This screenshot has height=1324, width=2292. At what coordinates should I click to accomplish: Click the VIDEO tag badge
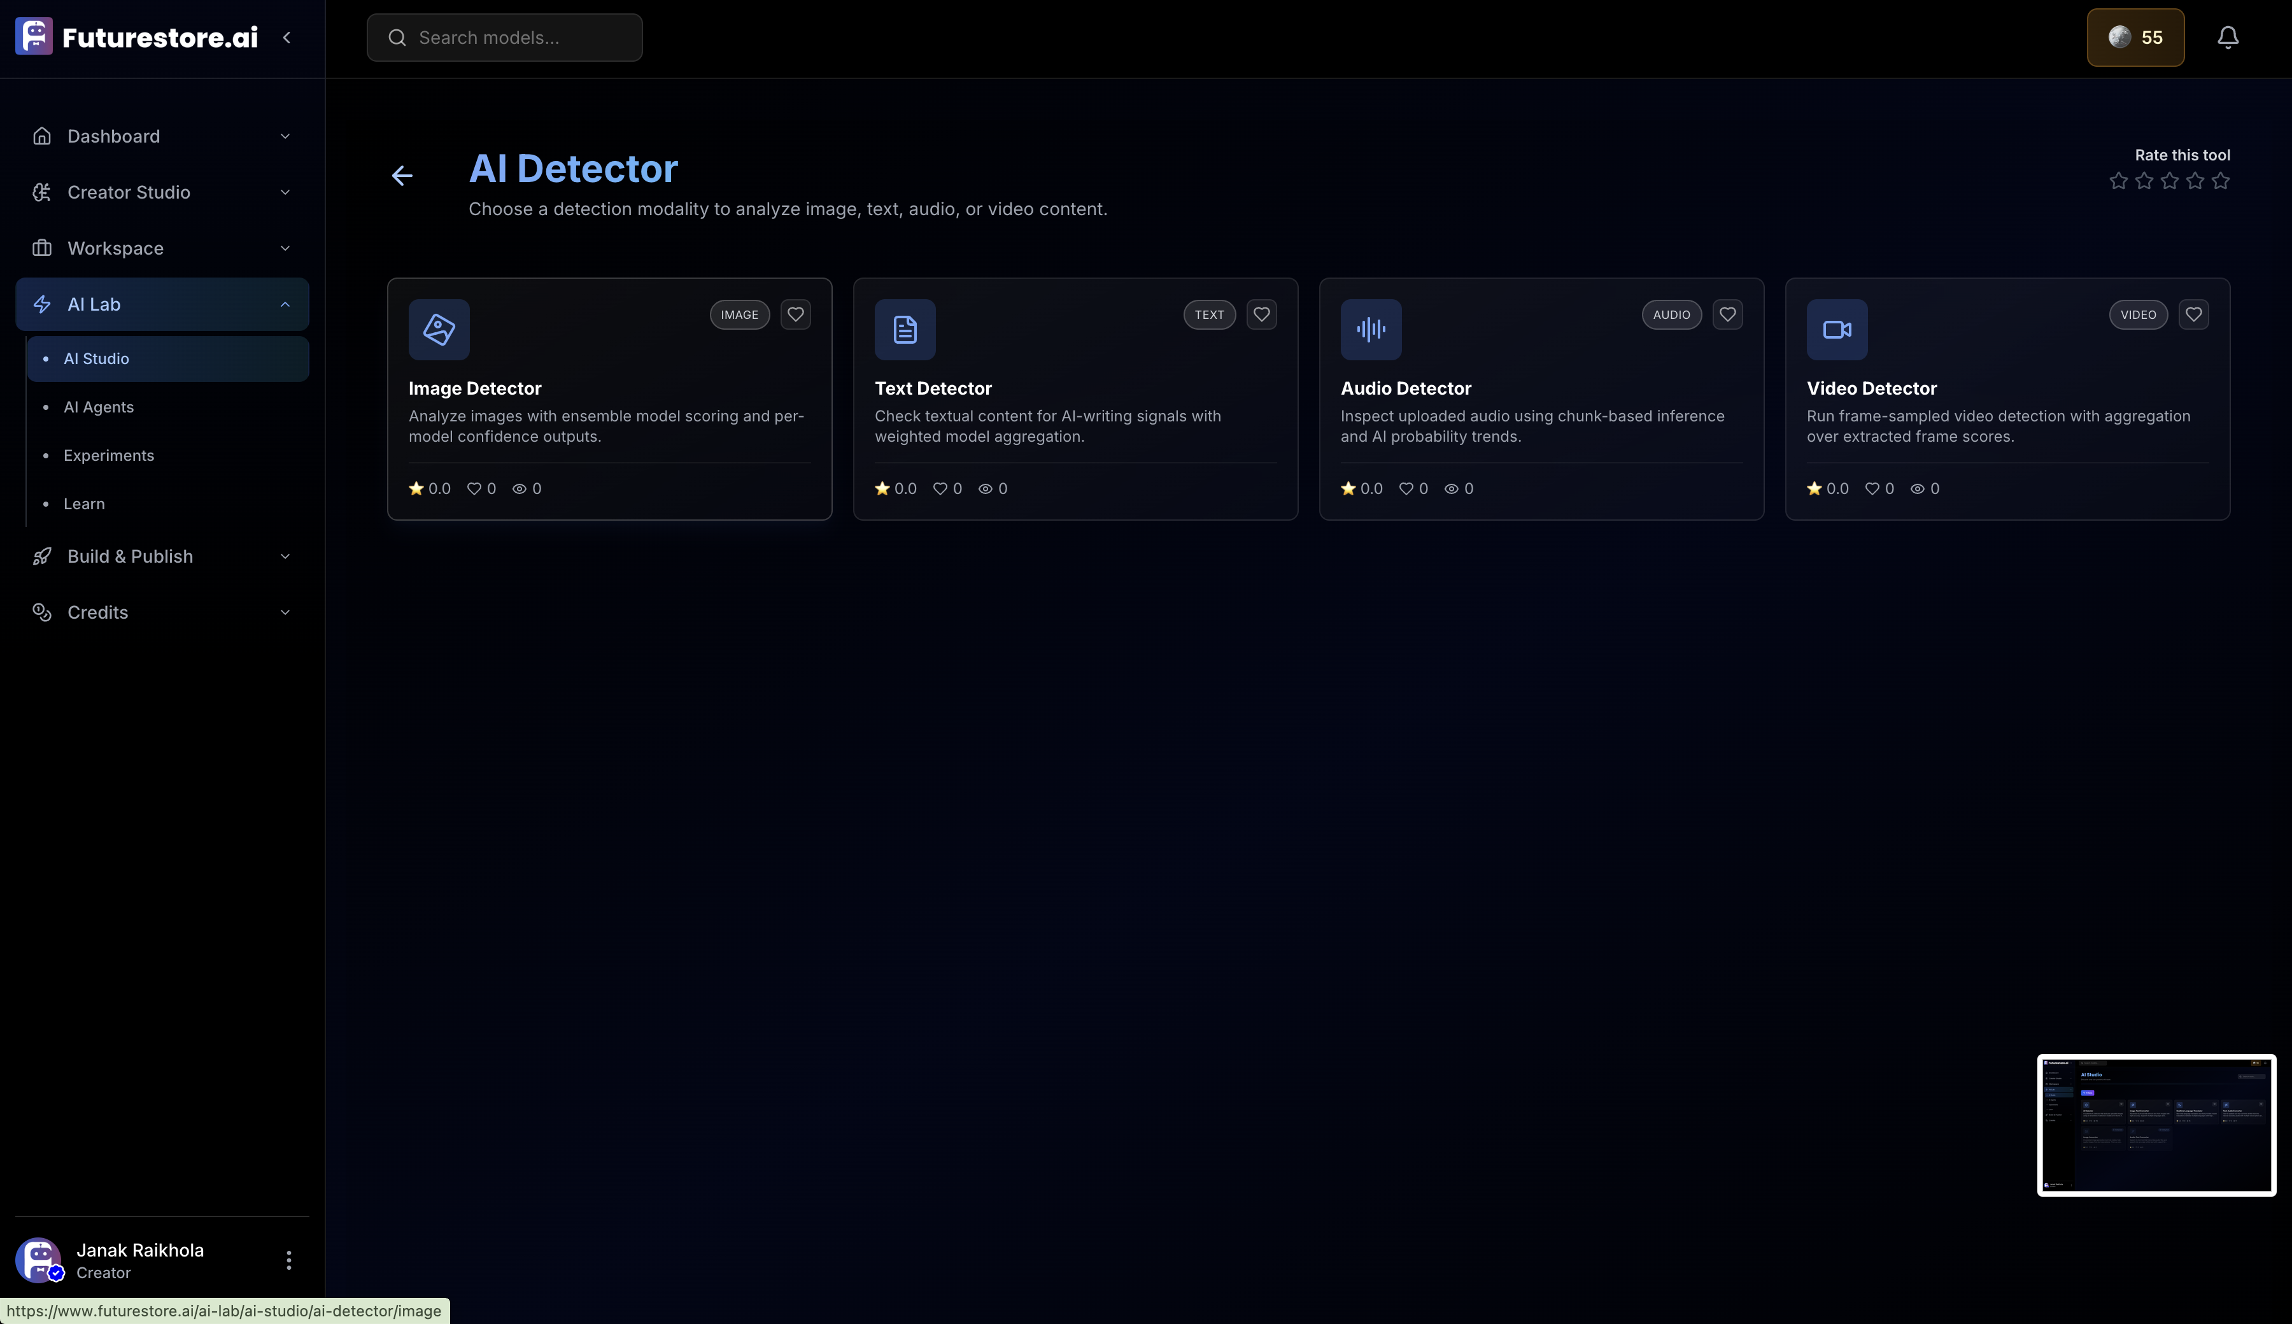[2139, 314]
